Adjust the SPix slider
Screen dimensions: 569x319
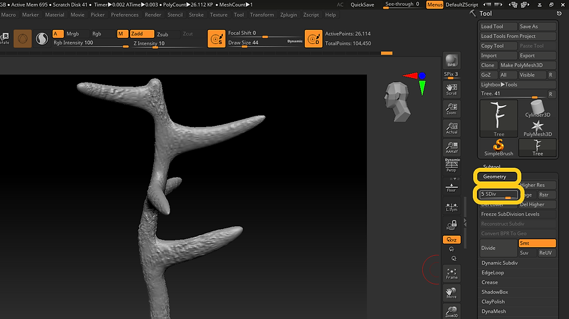[452, 75]
